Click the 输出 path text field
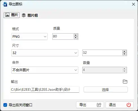 (45, 90)
